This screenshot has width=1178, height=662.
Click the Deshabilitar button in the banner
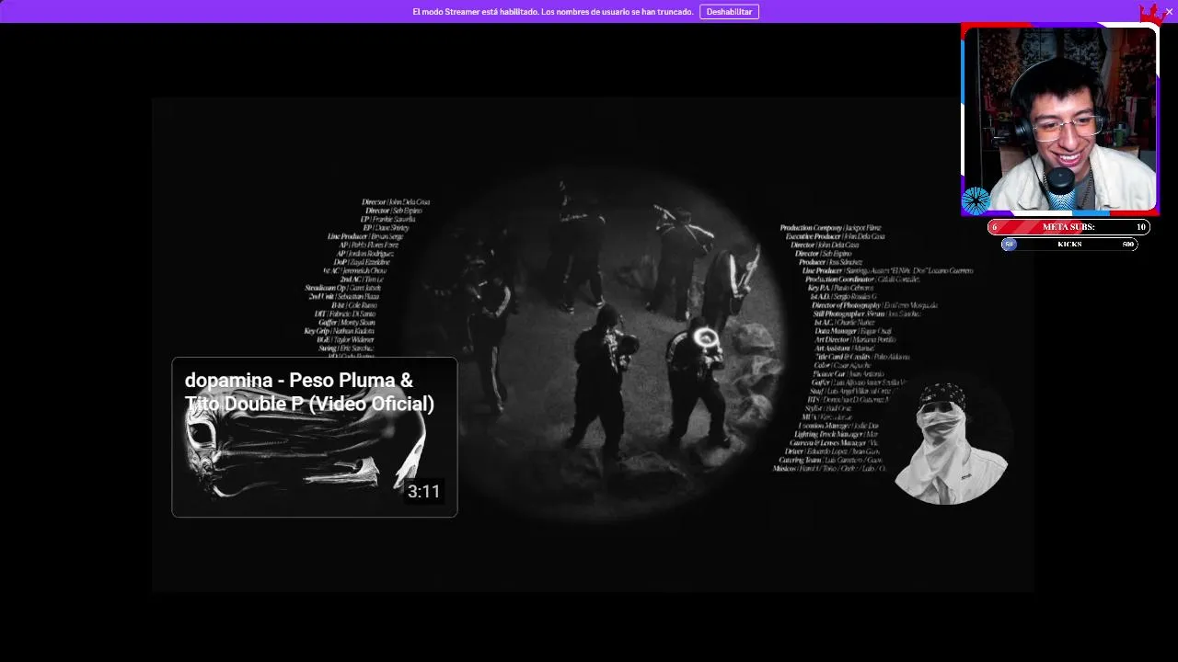729,12
